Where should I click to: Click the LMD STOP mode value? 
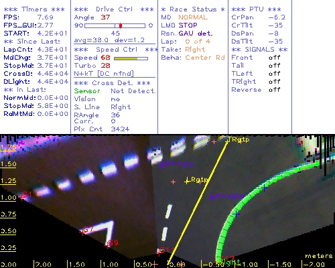(188, 25)
